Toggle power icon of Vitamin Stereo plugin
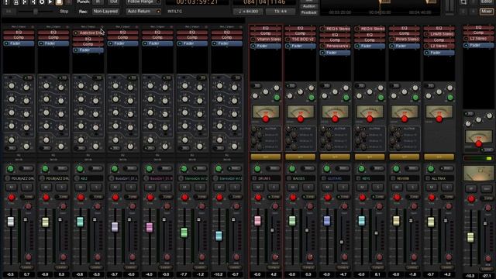Screen dimensions: 496x279 [x=253, y=40]
